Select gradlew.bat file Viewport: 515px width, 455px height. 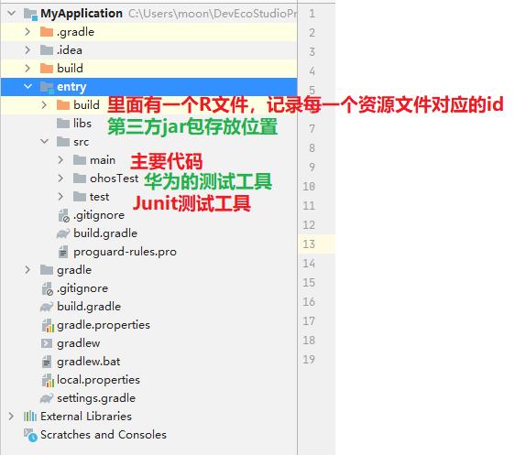pyautogui.click(x=148, y=362)
